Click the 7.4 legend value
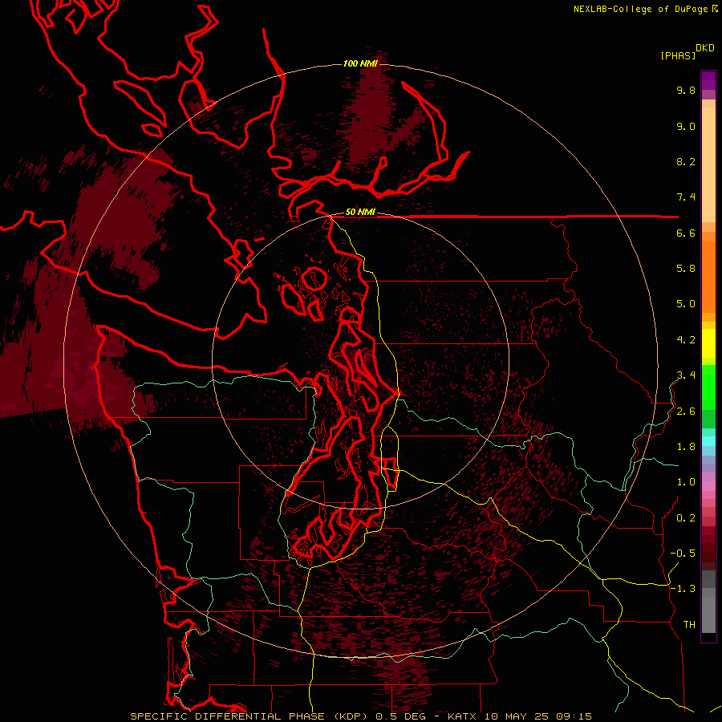The height and width of the screenshot is (722, 722). (x=686, y=197)
